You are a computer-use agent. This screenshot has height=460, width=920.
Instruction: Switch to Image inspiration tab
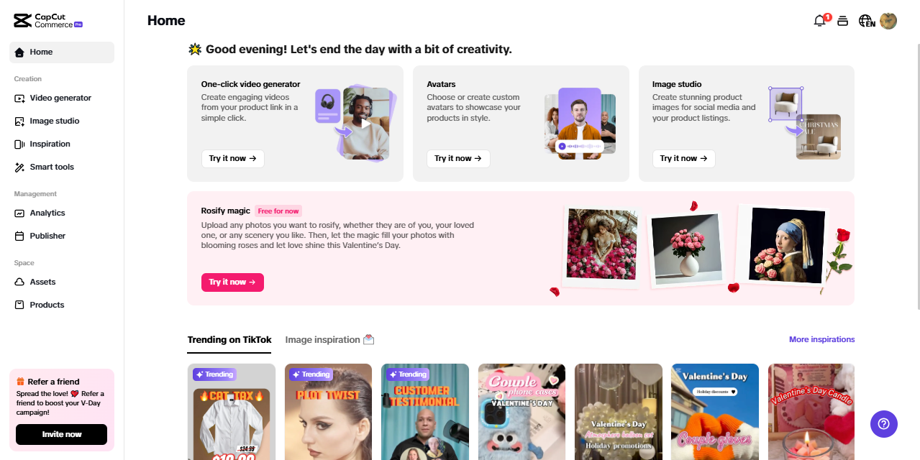[x=329, y=339]
